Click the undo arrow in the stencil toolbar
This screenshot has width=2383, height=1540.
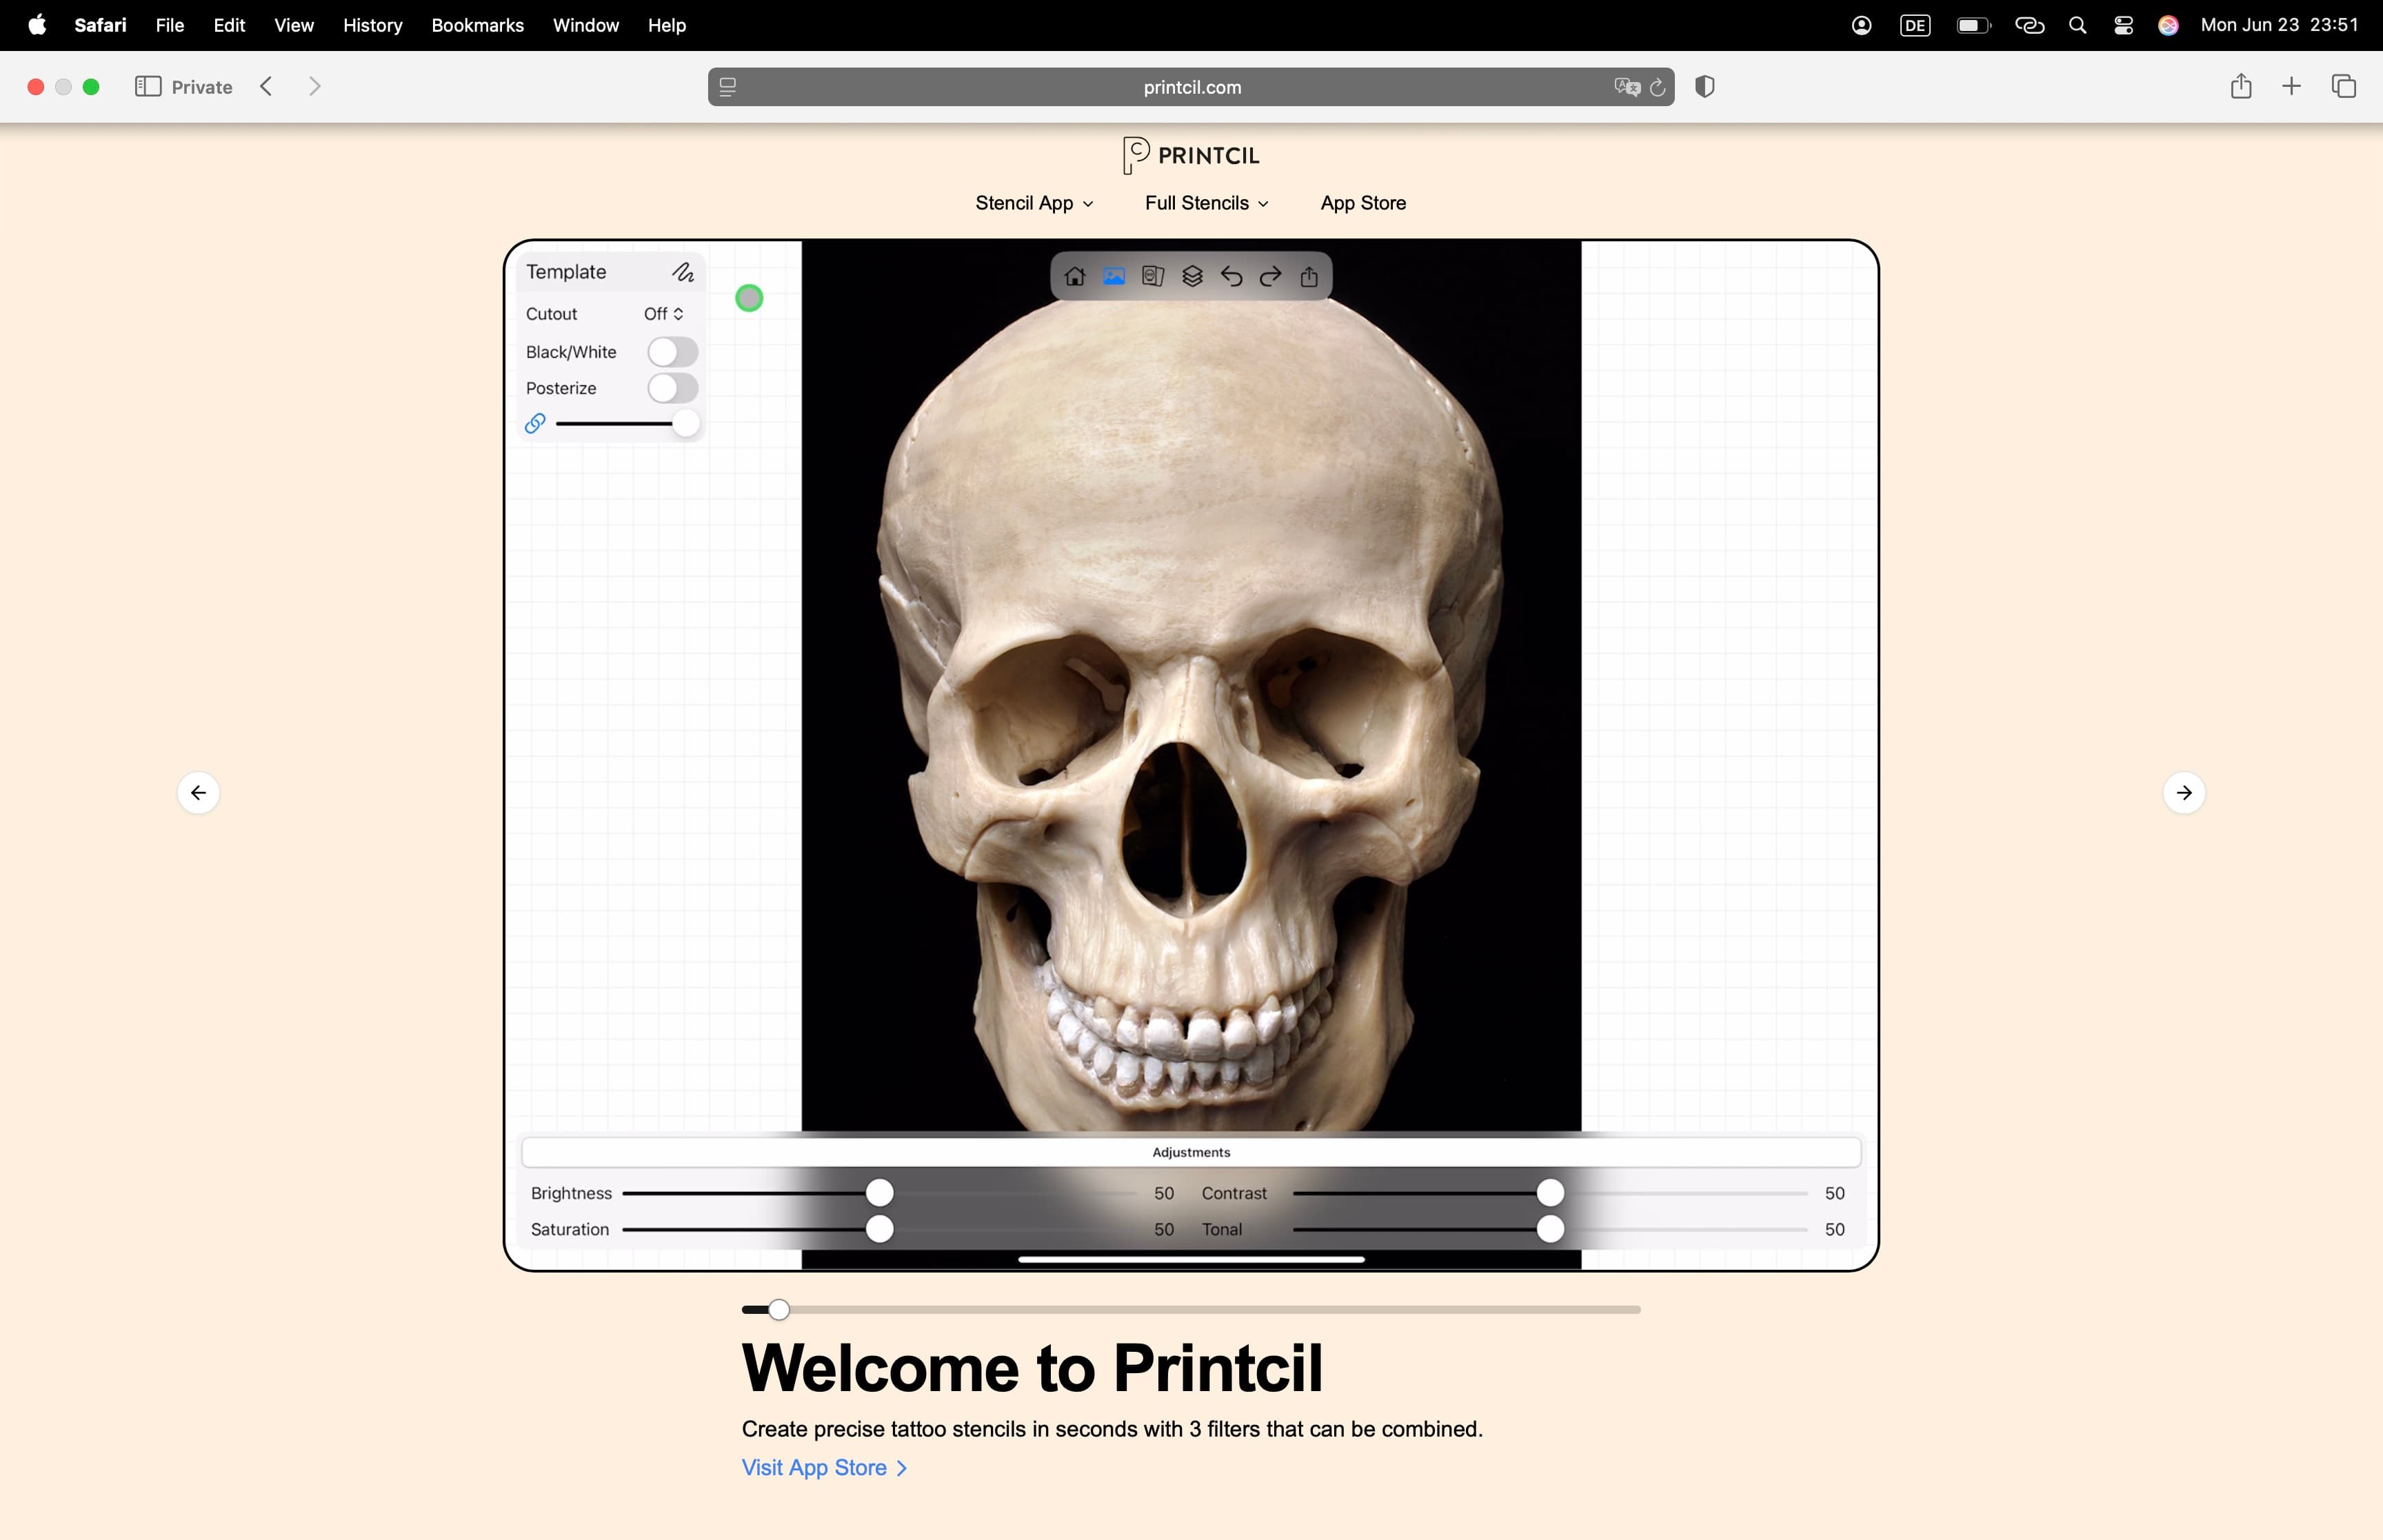point(1231,277)
